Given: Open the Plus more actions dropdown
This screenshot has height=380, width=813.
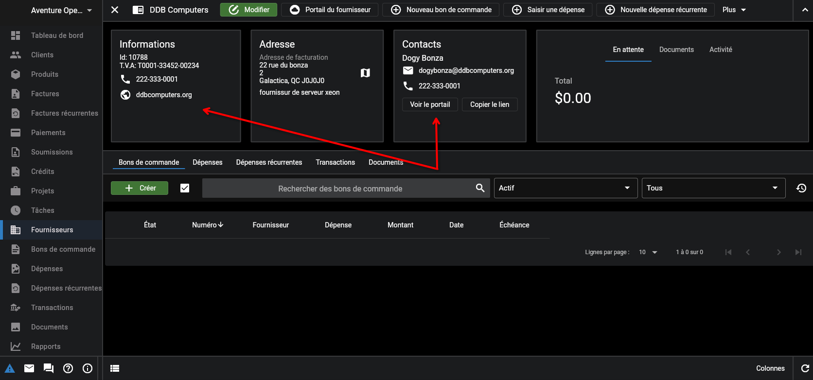Looking at the screenshot, I should (x=734, y=10).
